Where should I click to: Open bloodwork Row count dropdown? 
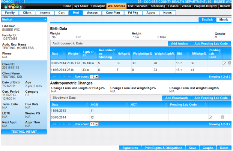94,124
